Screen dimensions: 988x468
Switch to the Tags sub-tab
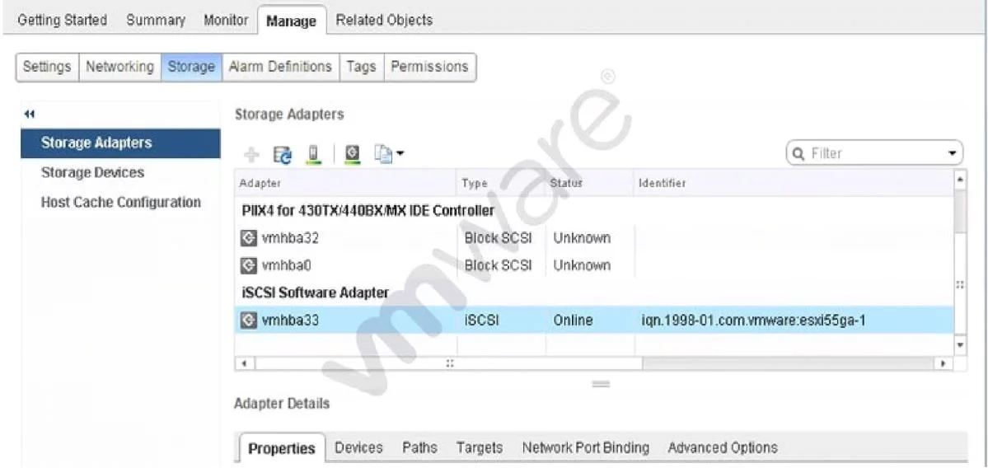(x=361, y=67)
